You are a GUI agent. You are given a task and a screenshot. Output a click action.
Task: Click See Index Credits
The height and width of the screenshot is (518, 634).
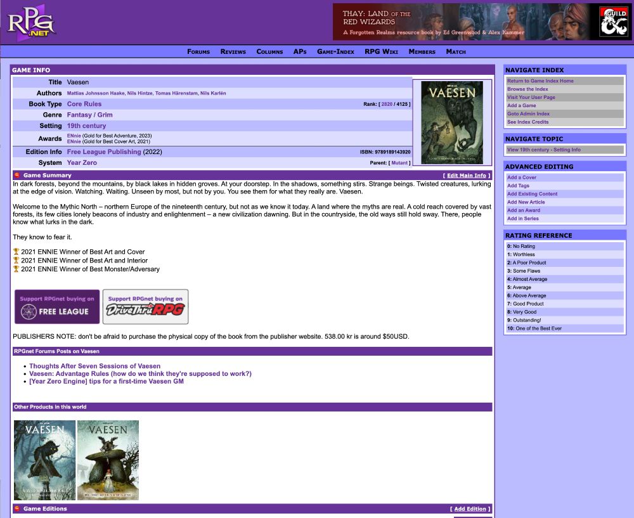point(528,122)
